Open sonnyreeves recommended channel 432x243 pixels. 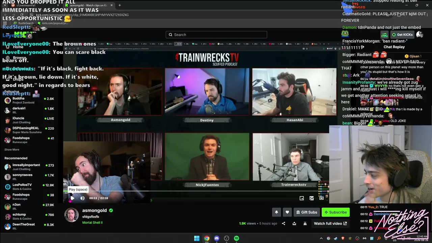coord(29,177)
